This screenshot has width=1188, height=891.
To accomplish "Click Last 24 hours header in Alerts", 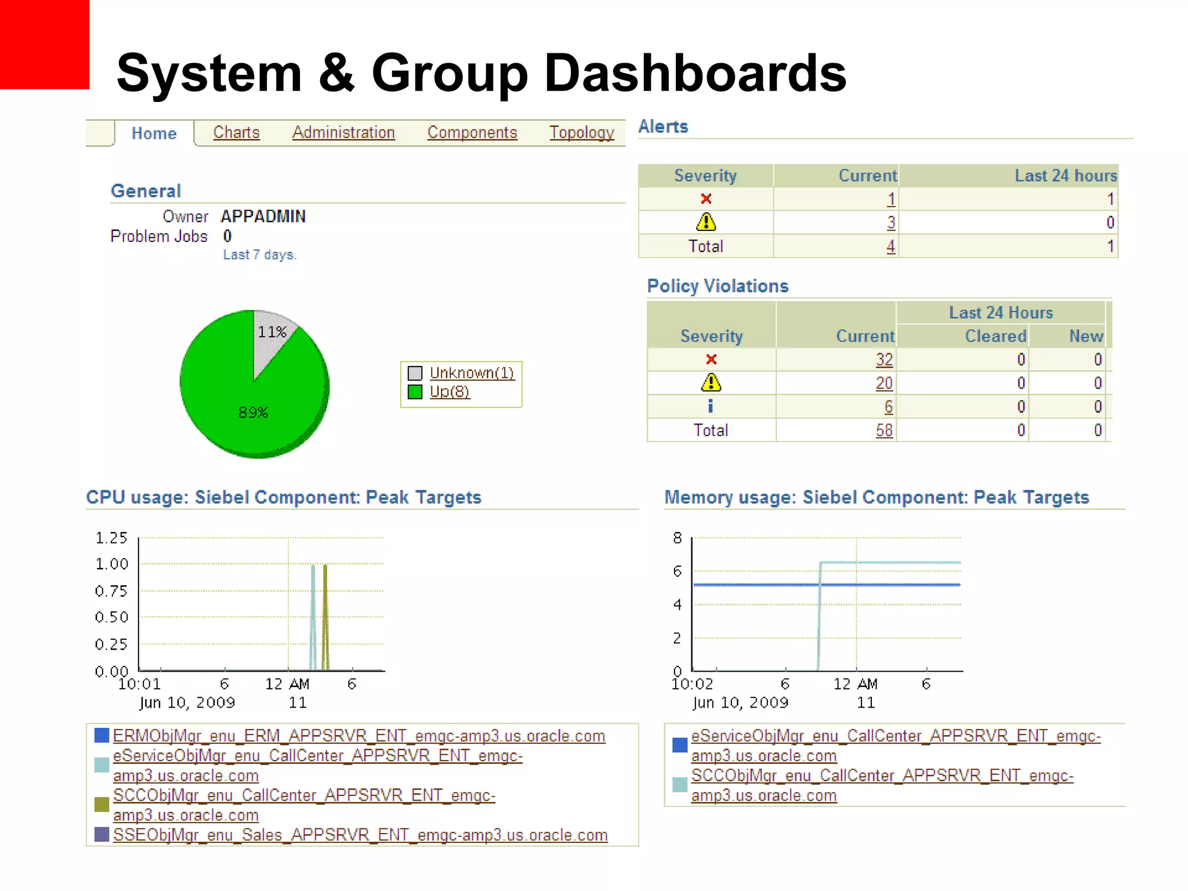I will pyautogui.click(x=1066, y=176).
